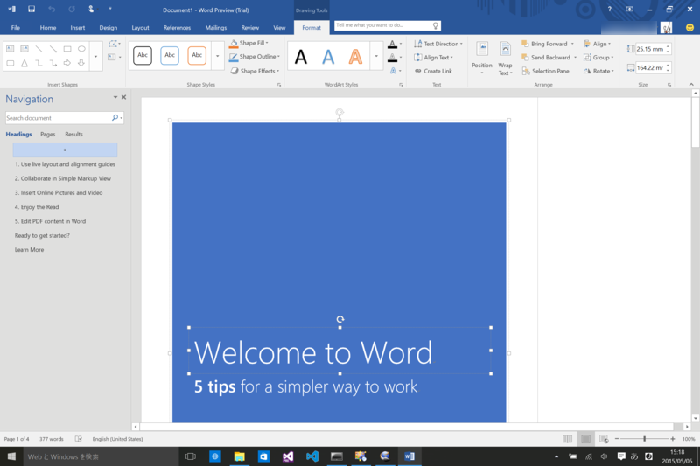
Task: Click the touch/mouse mode icon
Action: click(x=91, y=9)
